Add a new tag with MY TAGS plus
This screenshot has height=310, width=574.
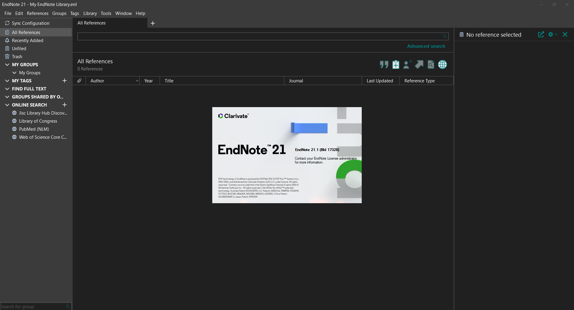(x=64, y=81)
